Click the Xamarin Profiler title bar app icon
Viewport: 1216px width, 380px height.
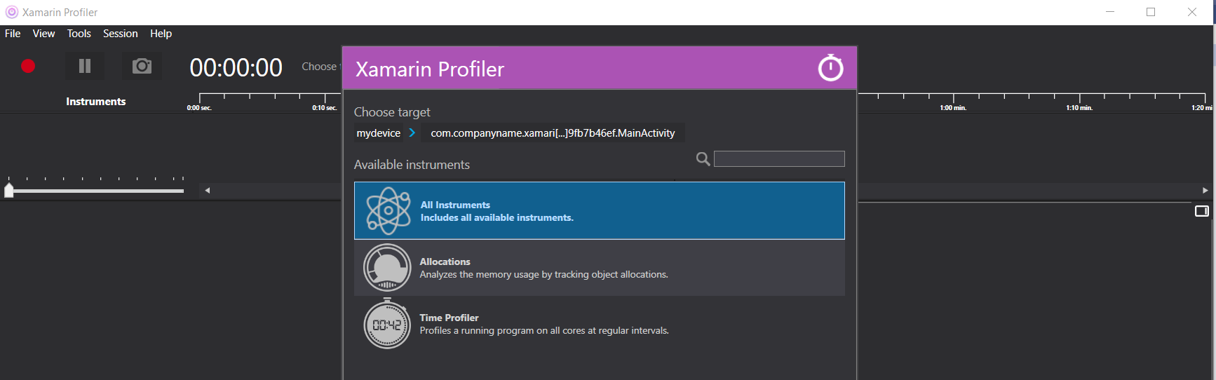pyautogui.click(x=12, y=12)
